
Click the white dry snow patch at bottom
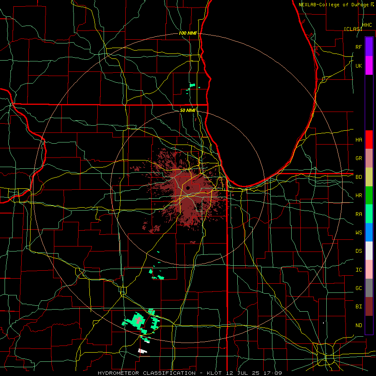[x=142, y=351]
